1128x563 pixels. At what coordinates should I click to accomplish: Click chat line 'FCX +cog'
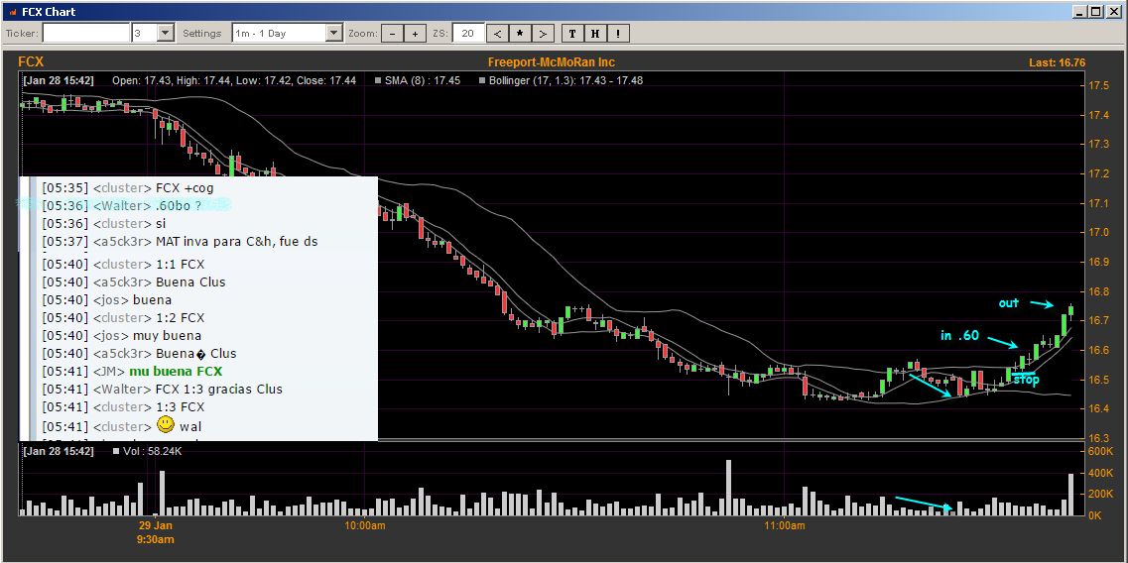[x=185, y=188]
